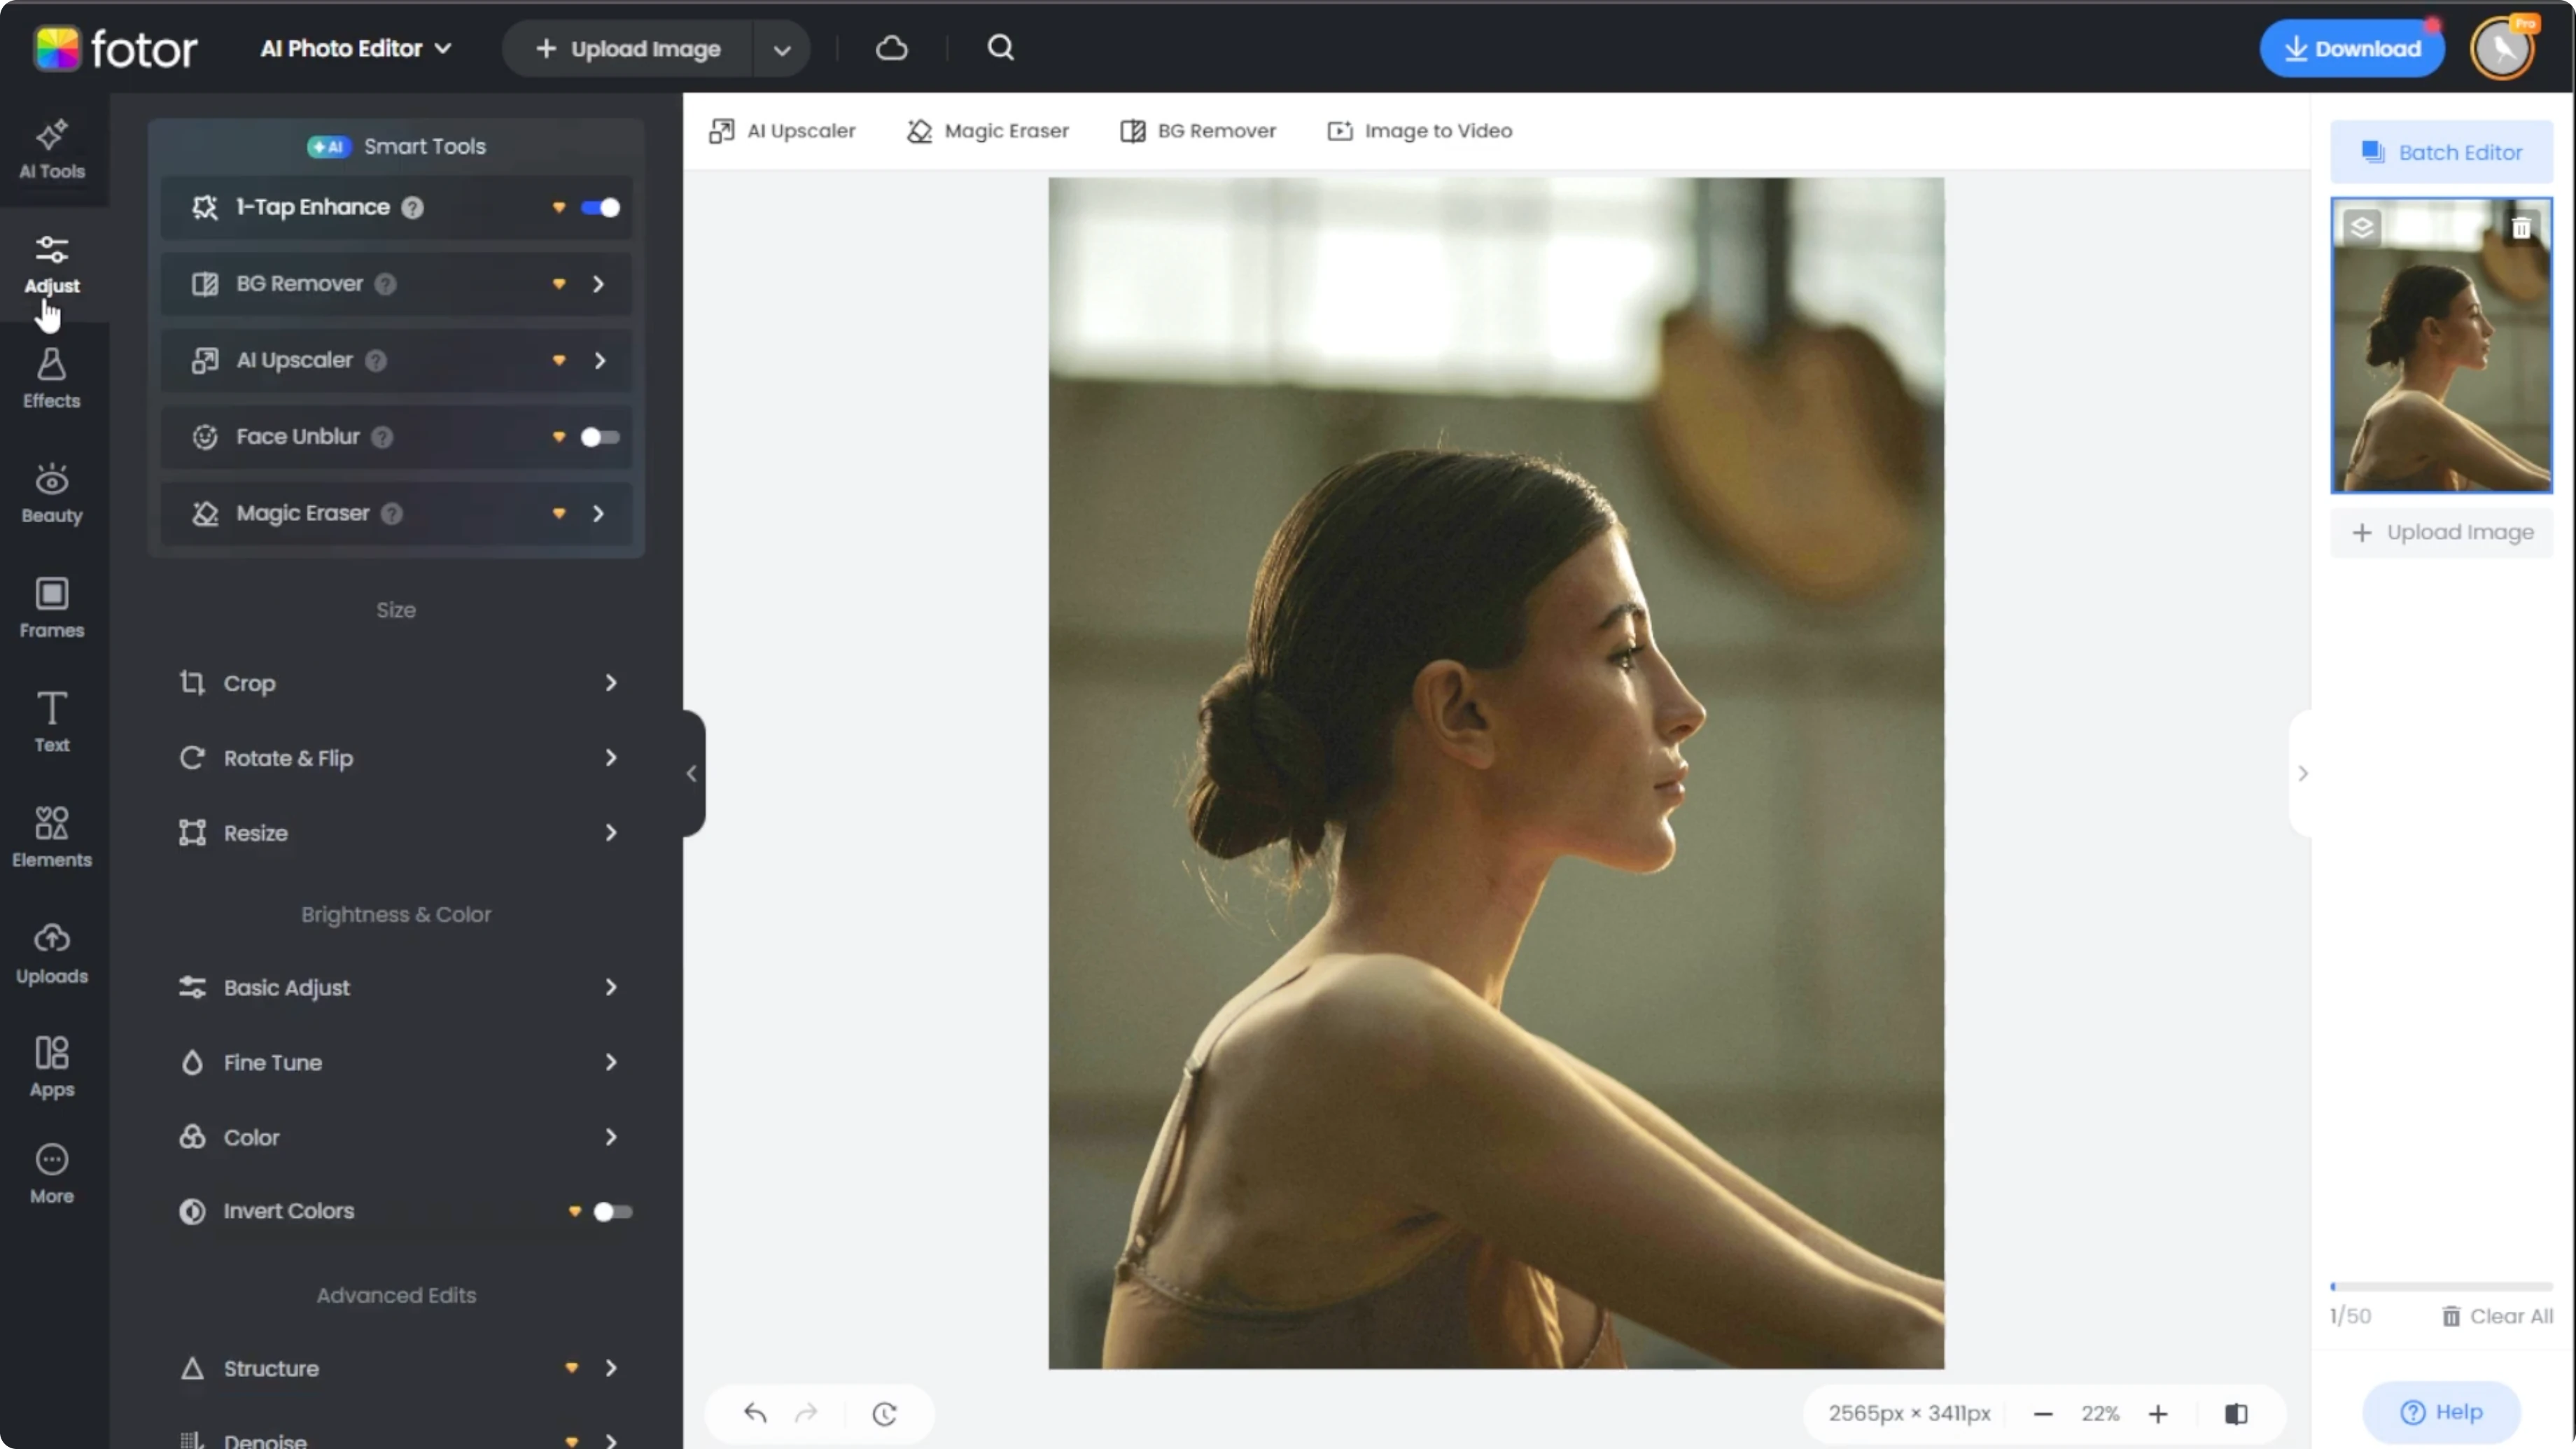
Task: Click Upload Image in the right panel
Action: point(2441,532)
